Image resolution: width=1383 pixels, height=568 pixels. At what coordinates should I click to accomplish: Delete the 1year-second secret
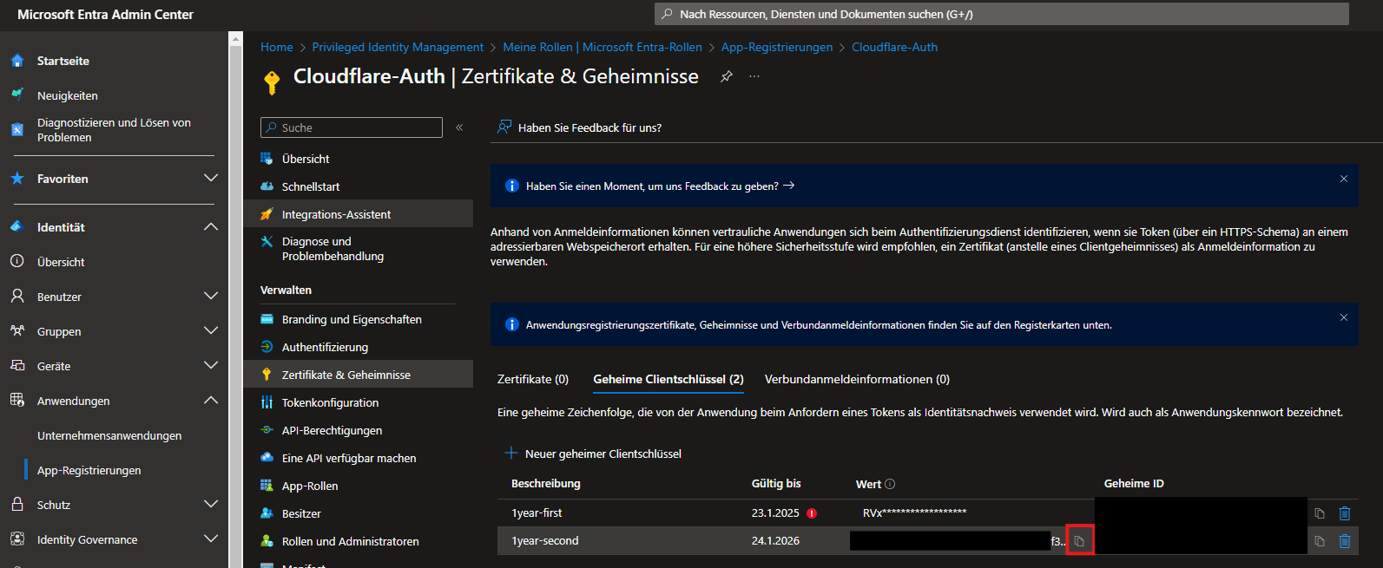(x=1345, y=541)
